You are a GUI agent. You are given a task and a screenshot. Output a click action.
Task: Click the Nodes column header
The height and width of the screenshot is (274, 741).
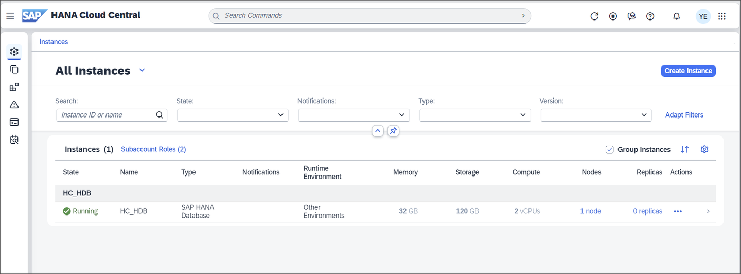[x=591, y=172]
